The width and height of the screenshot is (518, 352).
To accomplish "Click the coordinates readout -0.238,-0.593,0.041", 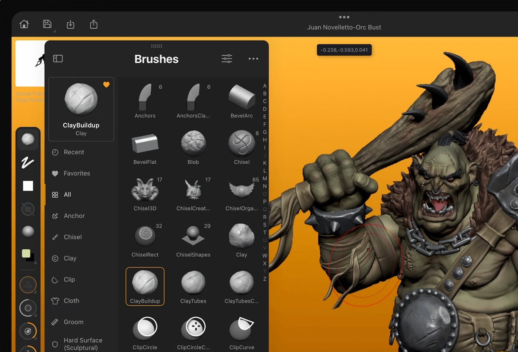I will [x=344, y=50].
